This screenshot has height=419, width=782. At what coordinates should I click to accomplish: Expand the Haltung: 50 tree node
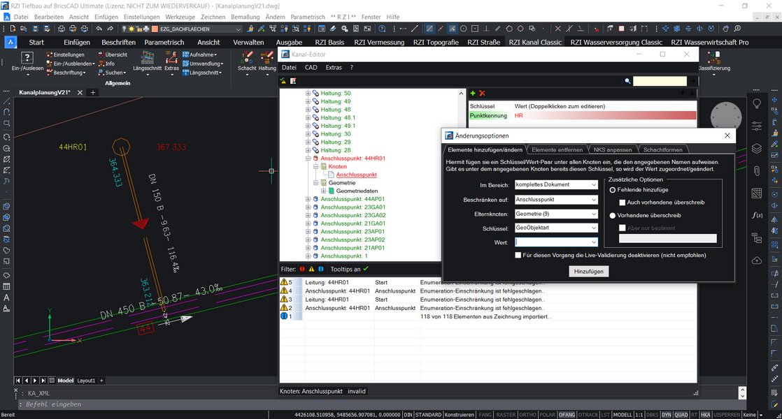308,94
